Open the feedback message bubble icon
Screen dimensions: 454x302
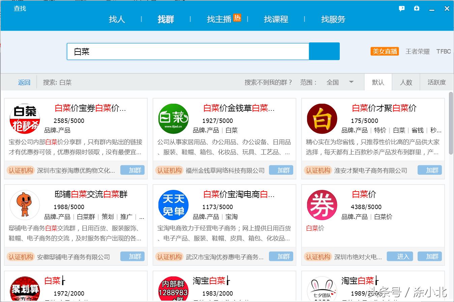(401, 8)
